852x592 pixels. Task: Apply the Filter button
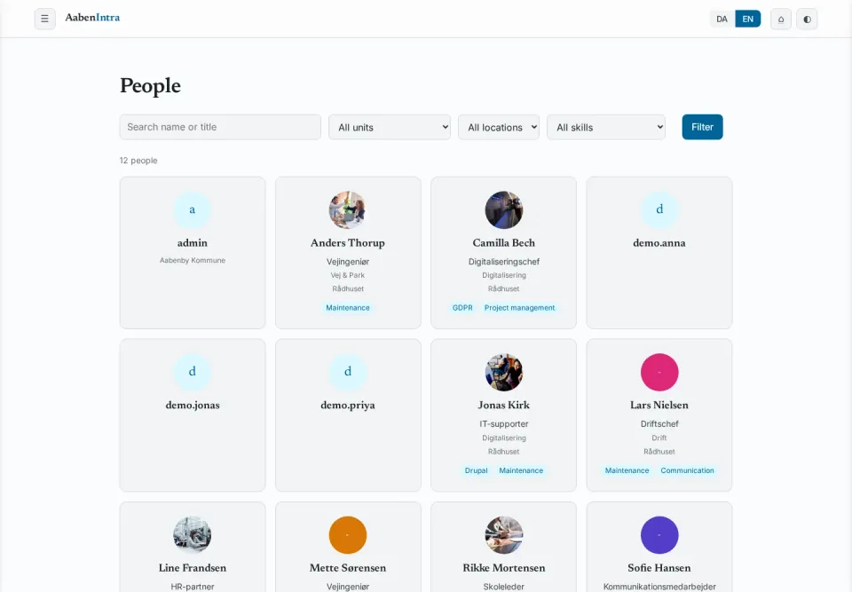[702, 127]
